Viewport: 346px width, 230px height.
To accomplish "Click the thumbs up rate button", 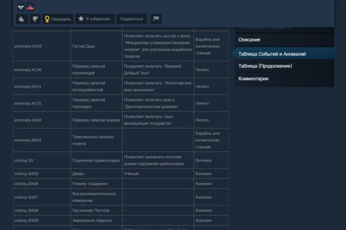I will pyautogui.click(x=22, y=19).
